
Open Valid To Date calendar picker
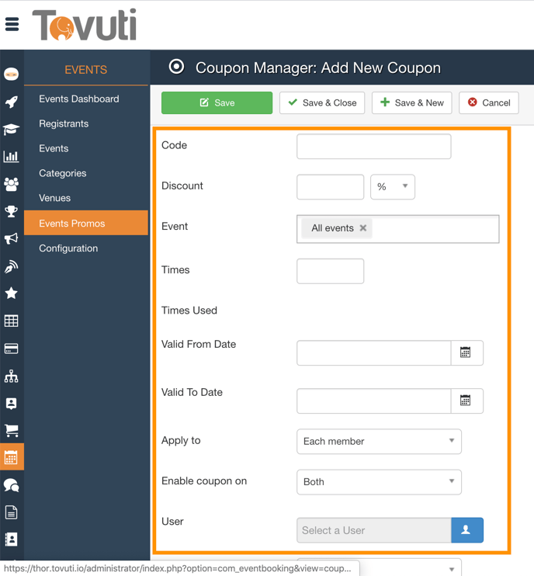tap(466, 401)
